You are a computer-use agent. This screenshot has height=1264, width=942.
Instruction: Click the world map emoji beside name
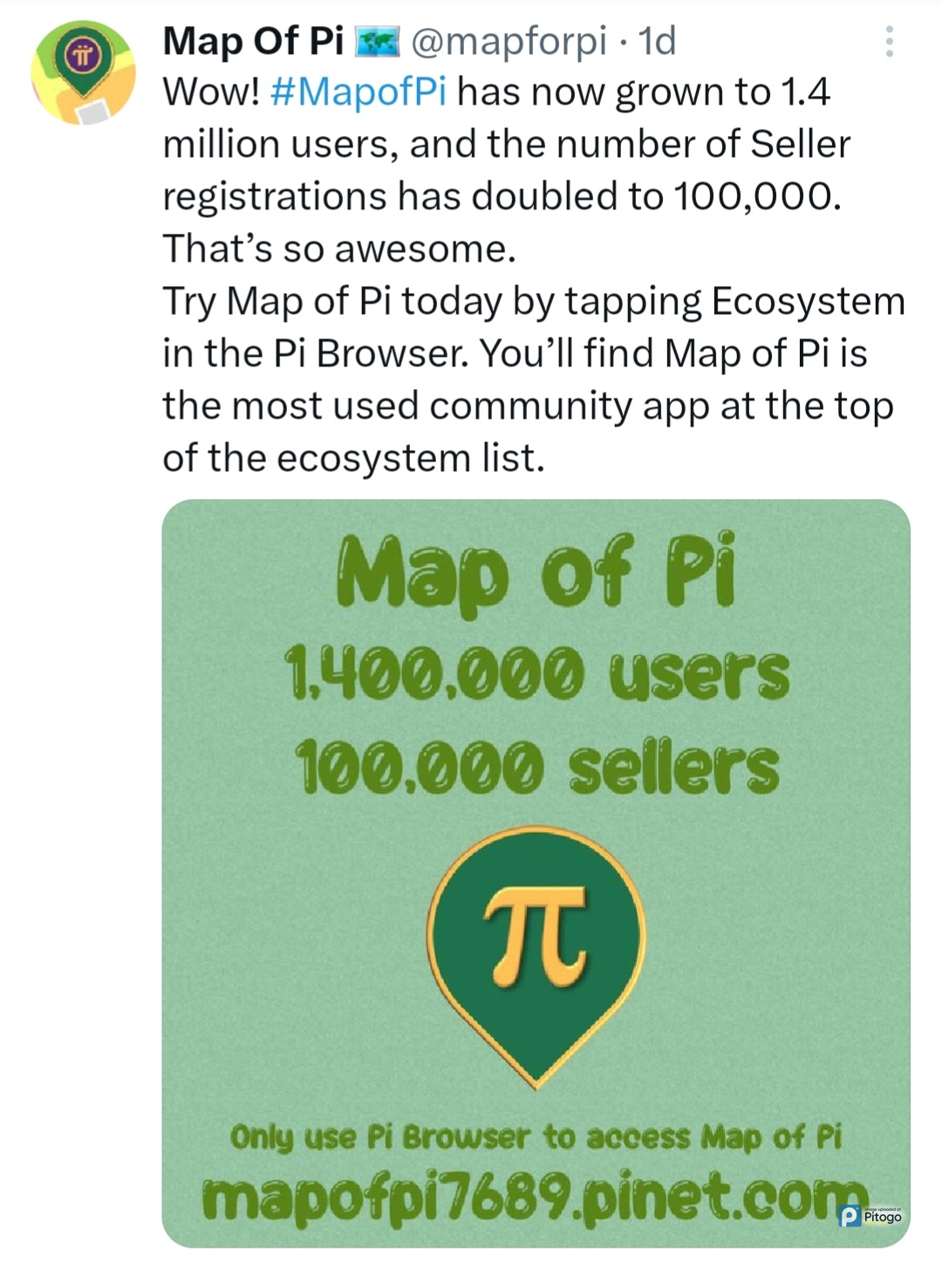click(x=377, y=41)
